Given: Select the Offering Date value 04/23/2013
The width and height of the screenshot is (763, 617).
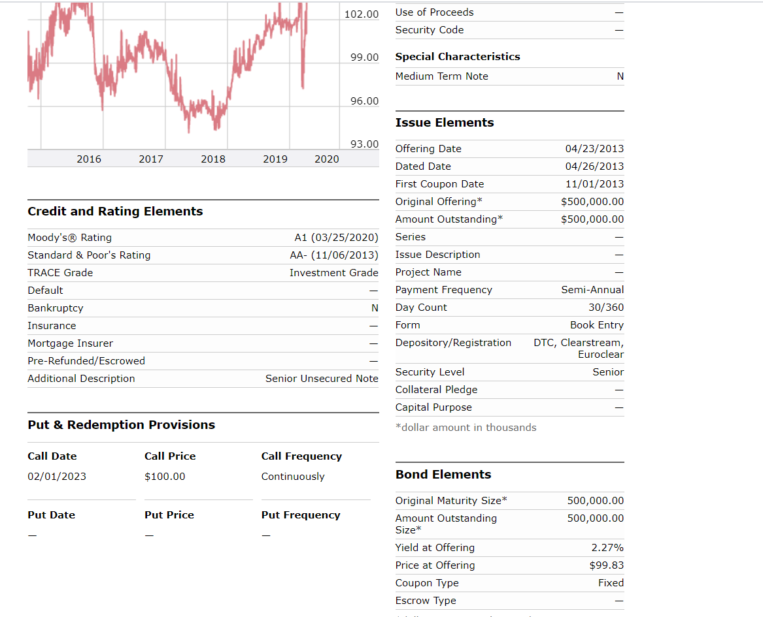Looking at the screenshot, I should point(594,148).
